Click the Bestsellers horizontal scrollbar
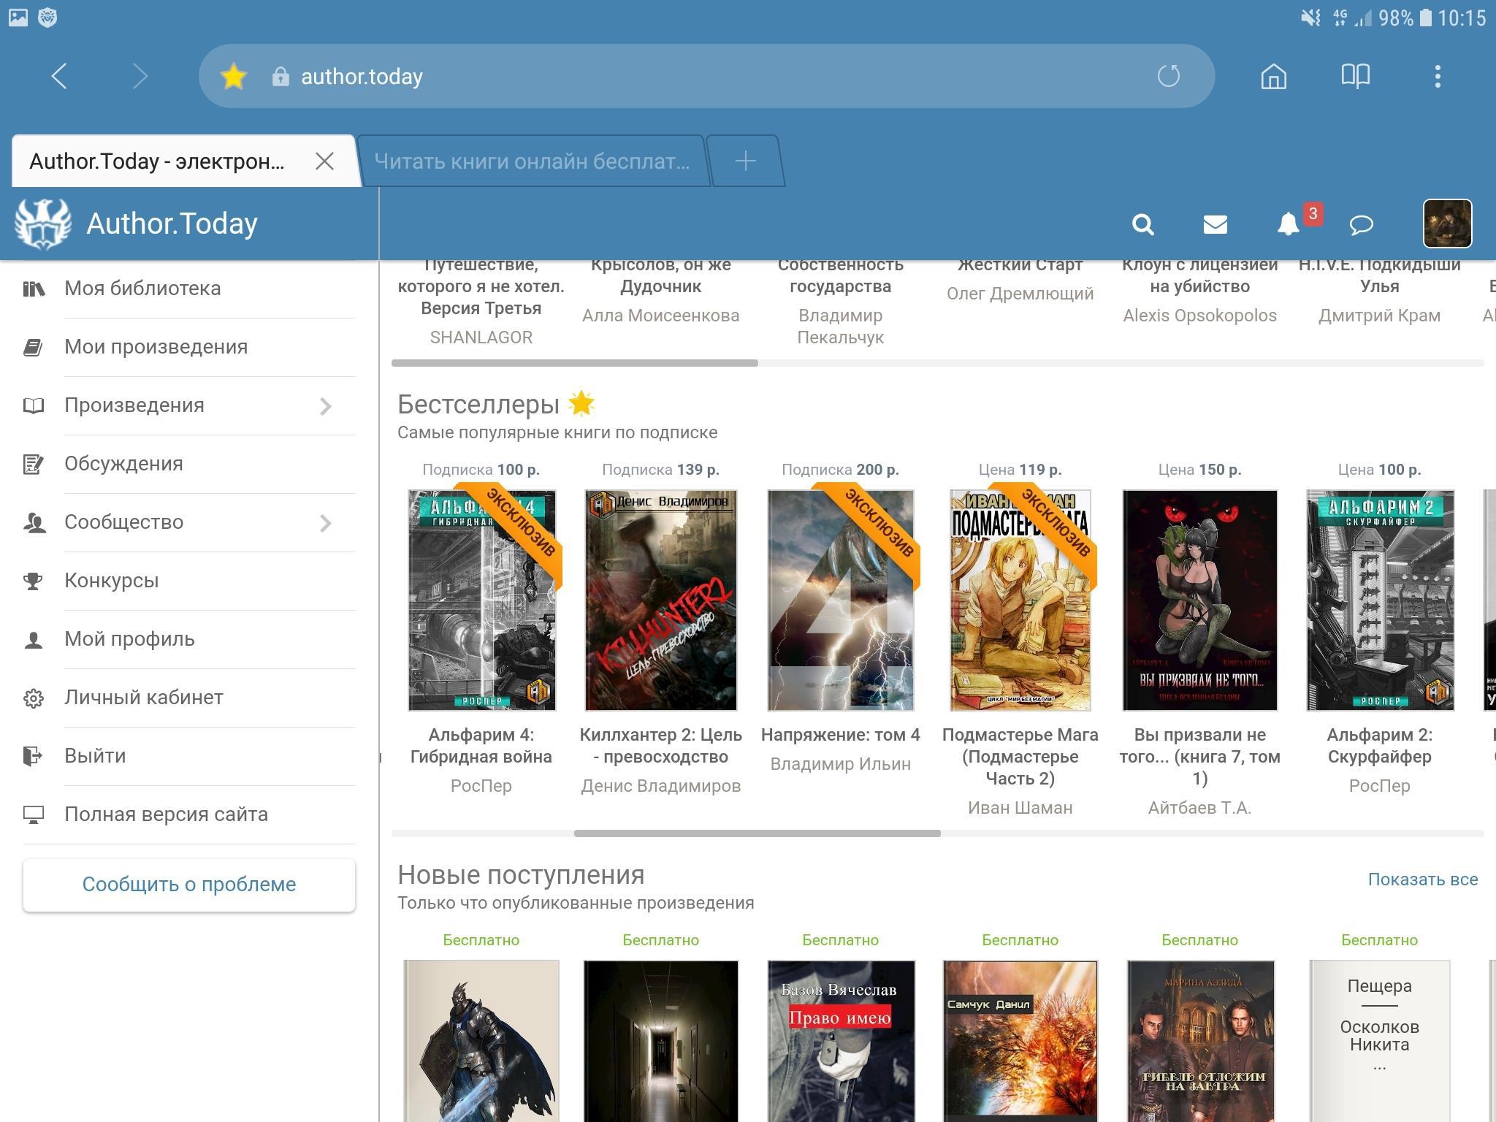Image resolution: width=1496 pixels, height=1122 pixels. tap(757, 833)
